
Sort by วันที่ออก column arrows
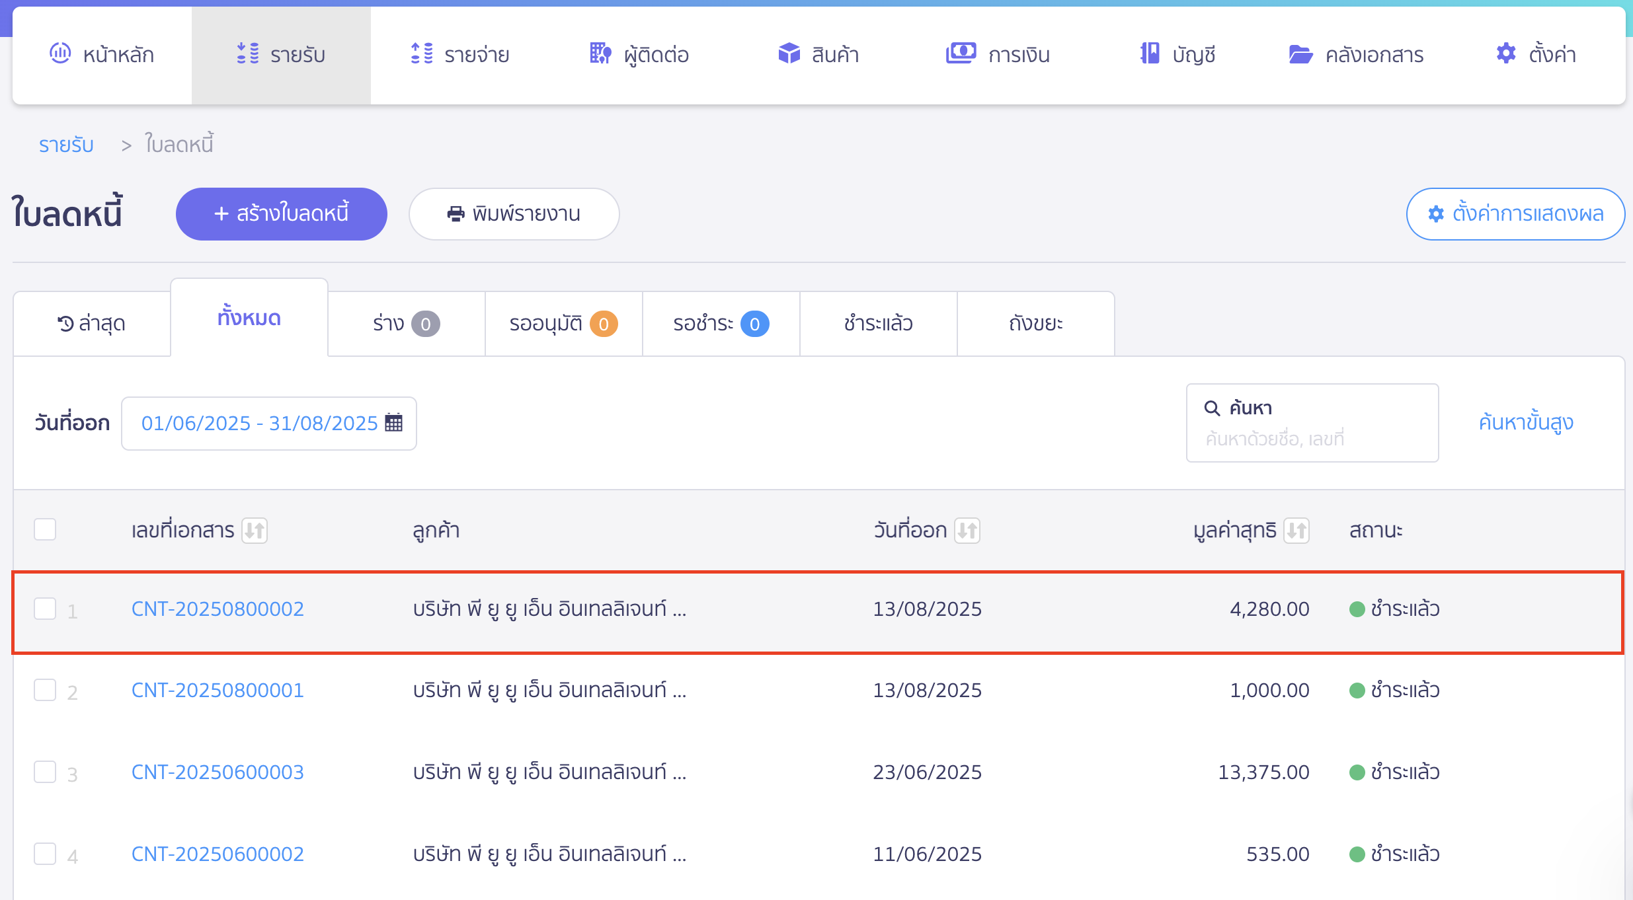(x=967, y=530)
